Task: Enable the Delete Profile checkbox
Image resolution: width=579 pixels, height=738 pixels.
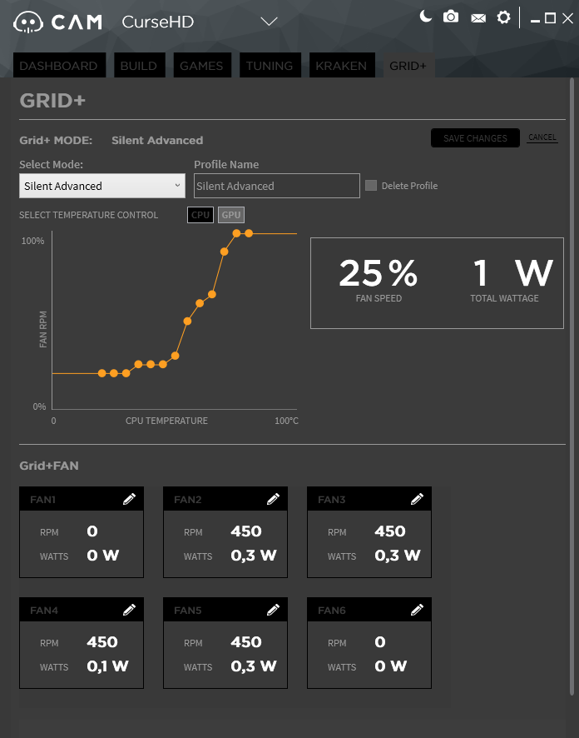Action: click(x=371, y=186)
